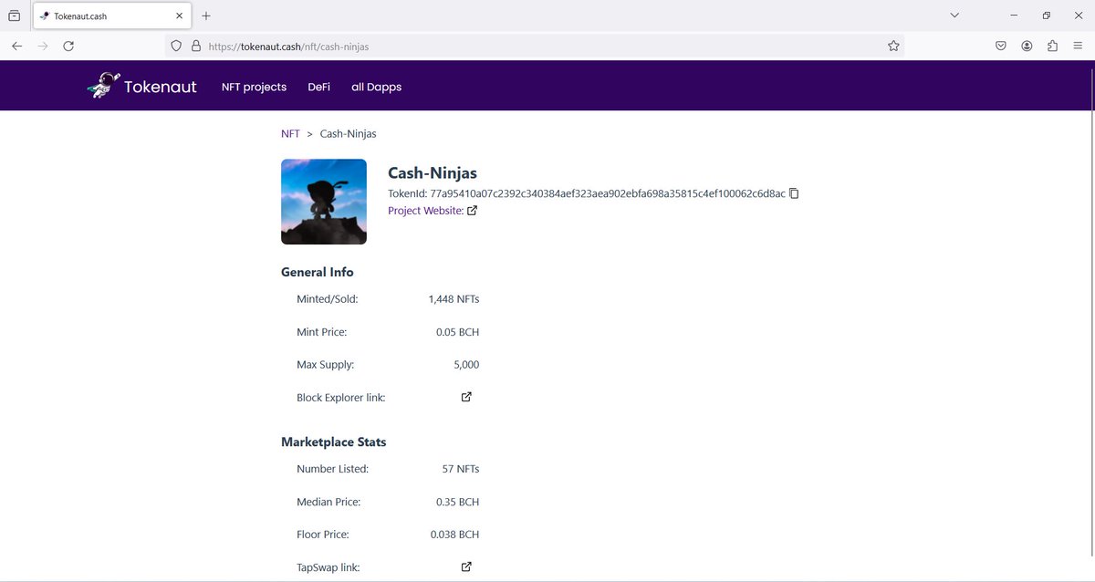Open NFT projects in the navigation bar
The height and width of the screenshot is (582, 1095).
pyautogui.click(x=254, y=87)
